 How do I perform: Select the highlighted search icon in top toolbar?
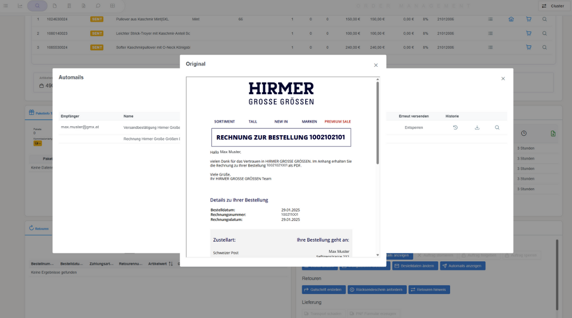[x=37, y=6]
